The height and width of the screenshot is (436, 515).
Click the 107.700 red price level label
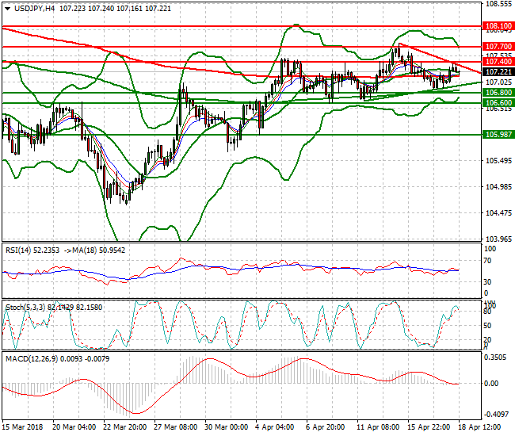point(498,47)
